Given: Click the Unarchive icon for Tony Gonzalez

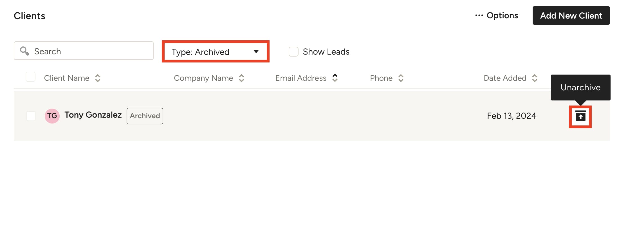Looking at the screenshot, I should 580,116.
